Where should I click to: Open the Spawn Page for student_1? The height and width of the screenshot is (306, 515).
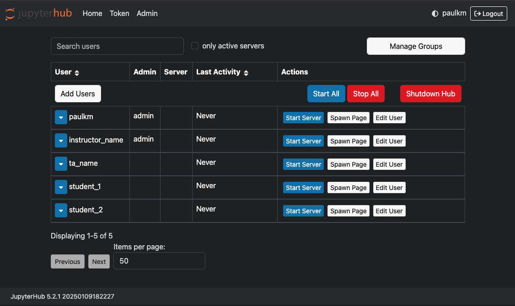click(x=348, y=187)
